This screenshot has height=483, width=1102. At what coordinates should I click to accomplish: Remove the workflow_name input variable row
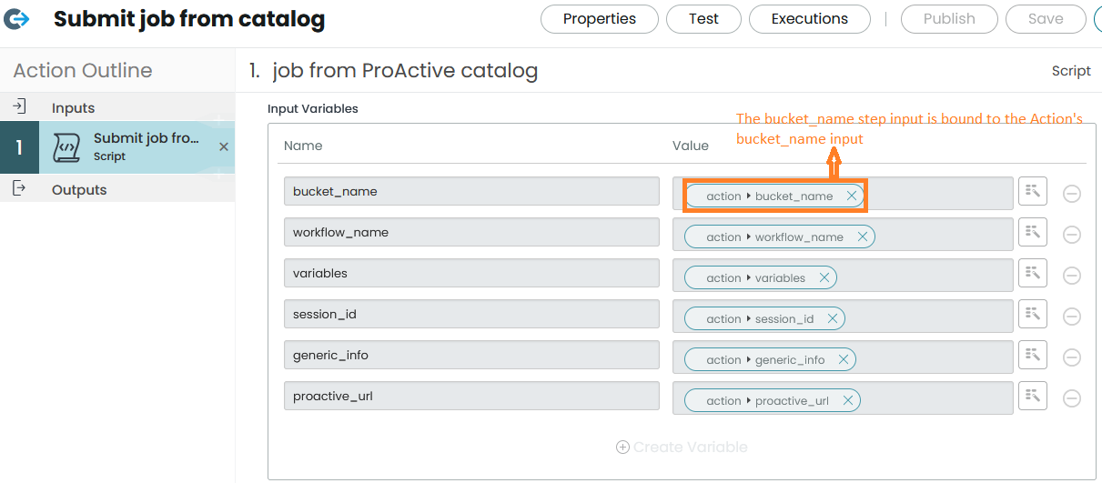(x=1072, y=235)
